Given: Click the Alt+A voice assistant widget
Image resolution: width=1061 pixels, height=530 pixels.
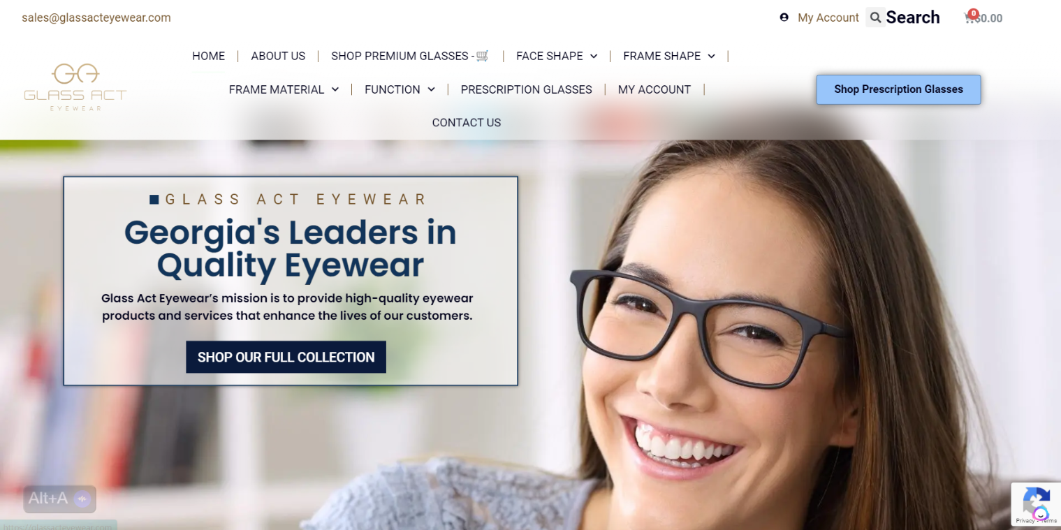Looking at the screenshot, I should [59, 499].
